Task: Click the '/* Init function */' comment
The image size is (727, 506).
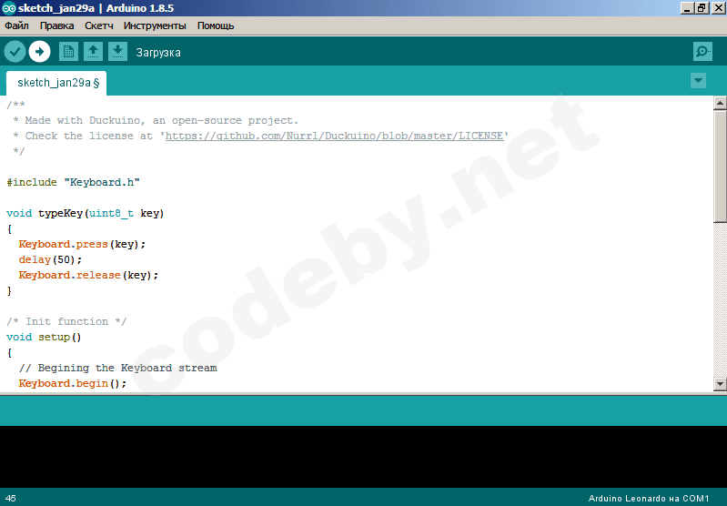Action: [x=66, y=321]
